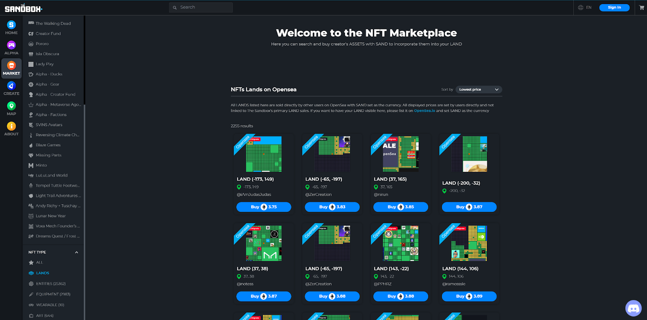Filter by LANDS NFT type
The image size is (647, 320).
pos(42,273)
